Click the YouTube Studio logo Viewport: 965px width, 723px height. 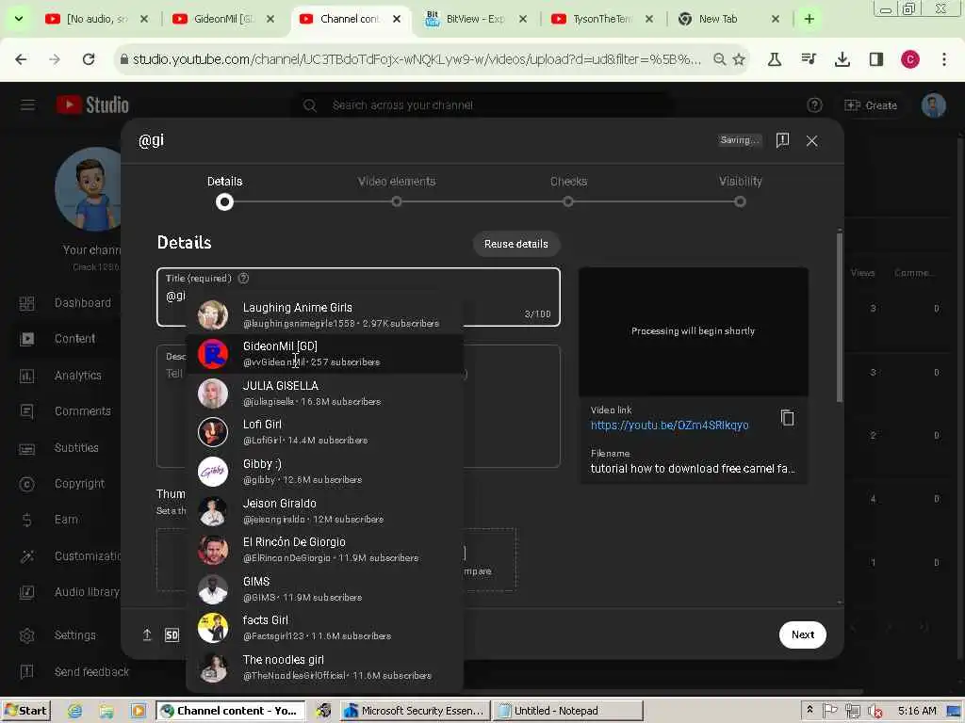click(92, 105)
